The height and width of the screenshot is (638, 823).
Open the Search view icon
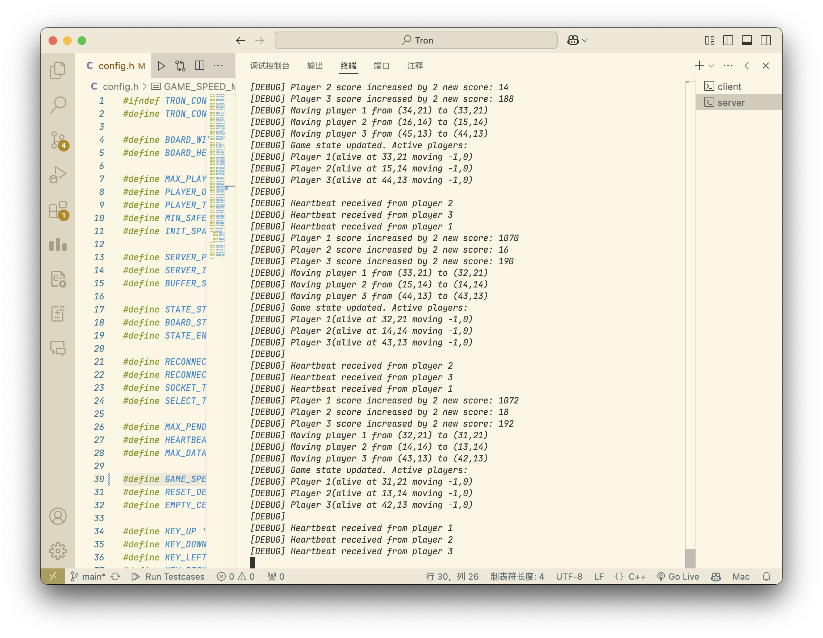point(58,105)
